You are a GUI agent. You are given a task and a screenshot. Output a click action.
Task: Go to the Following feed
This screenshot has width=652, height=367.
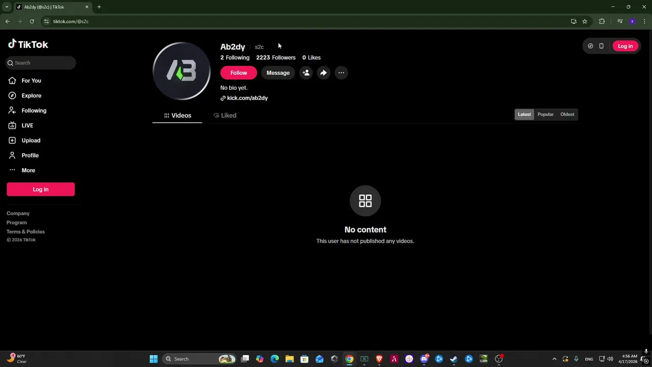(34, 111)
